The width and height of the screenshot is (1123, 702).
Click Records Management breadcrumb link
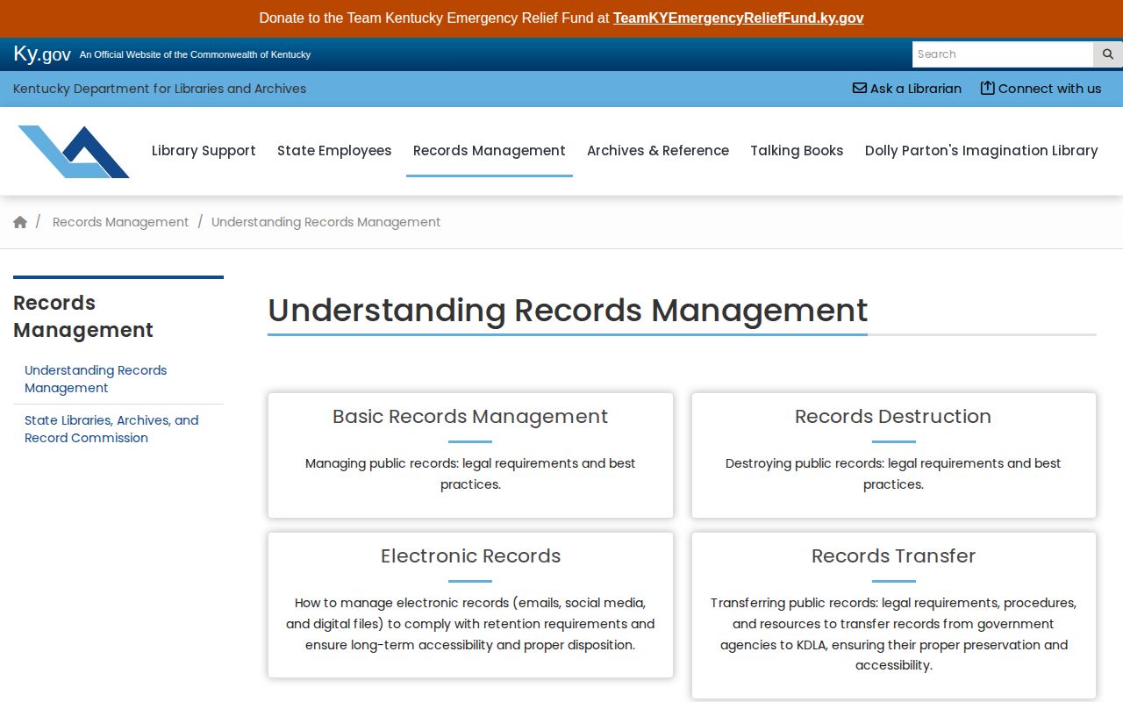coord(120,222)
